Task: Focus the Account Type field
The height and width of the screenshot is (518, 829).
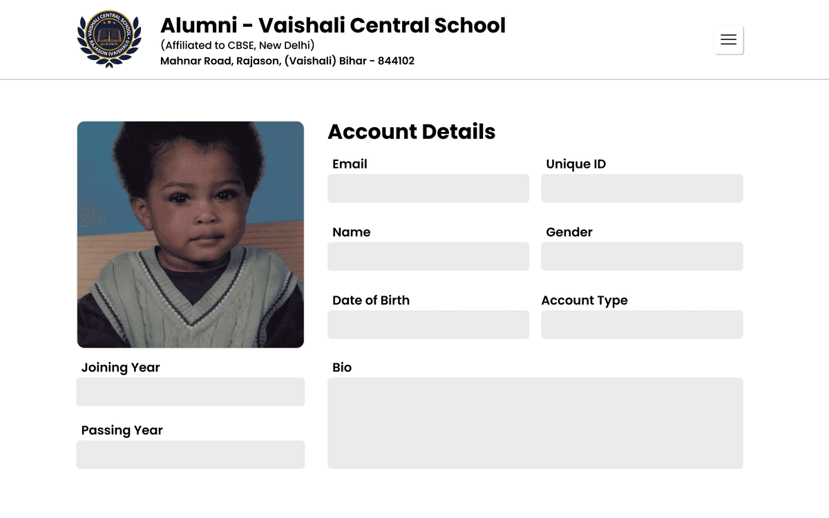Action: click(642, 325)
